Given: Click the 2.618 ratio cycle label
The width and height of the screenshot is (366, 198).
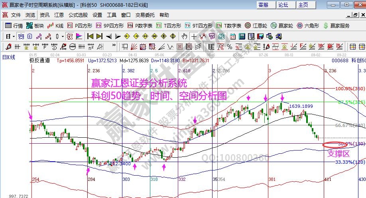Looking at the screenshot, I should [x=185, y=71].
